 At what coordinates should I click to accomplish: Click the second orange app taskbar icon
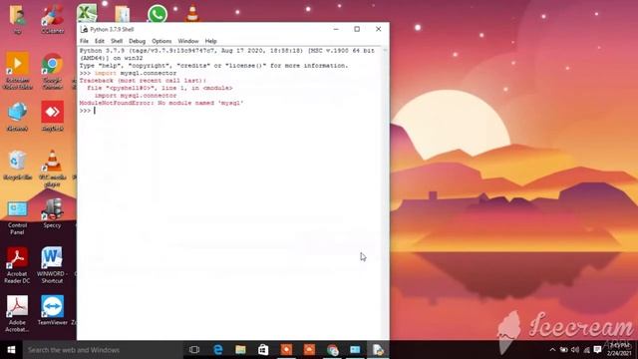pos(309,350)
